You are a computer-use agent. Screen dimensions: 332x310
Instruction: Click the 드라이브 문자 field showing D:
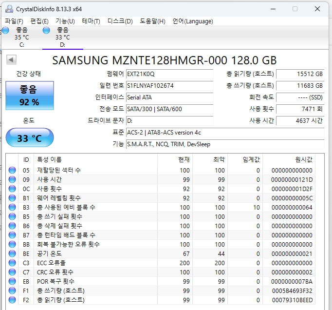169,121
